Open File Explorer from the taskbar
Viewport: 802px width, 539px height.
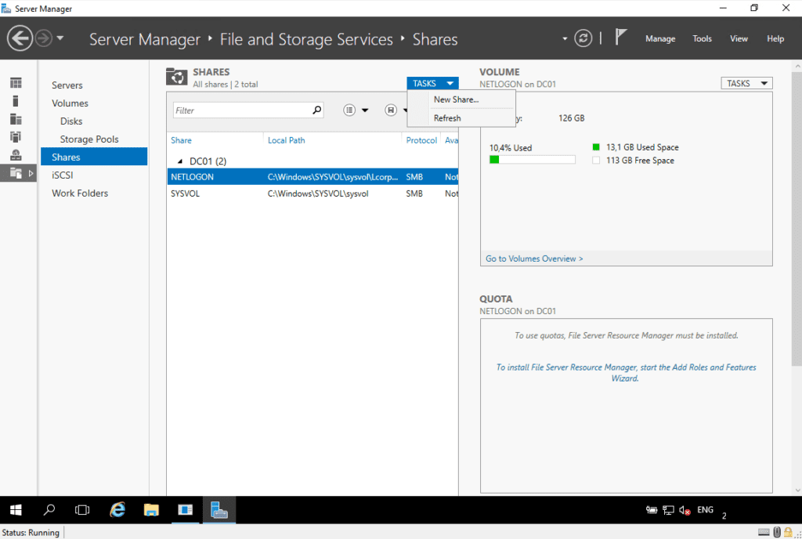coord(151,510)
